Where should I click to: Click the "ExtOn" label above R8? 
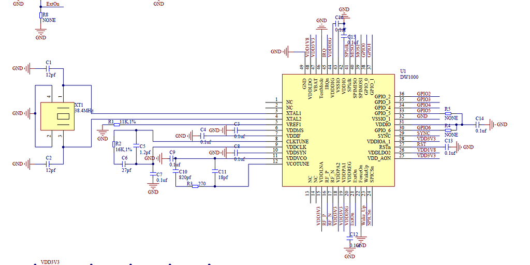(x=52, y=4)
